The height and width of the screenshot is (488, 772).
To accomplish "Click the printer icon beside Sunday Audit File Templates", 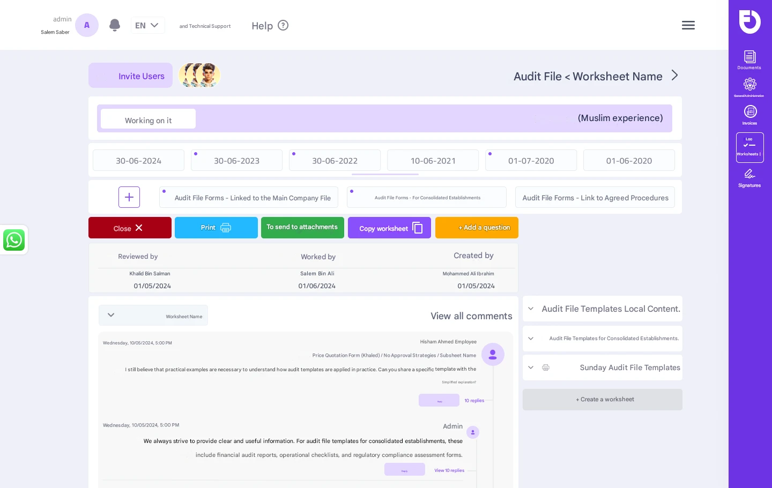I will [x=546, y=367].
